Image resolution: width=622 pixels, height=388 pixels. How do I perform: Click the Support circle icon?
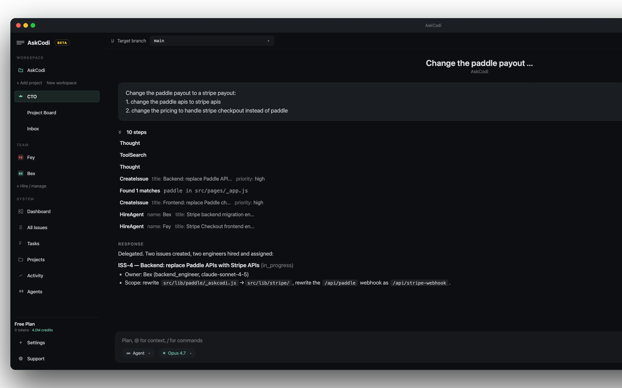pyautogui.click(x=21, y=359)
